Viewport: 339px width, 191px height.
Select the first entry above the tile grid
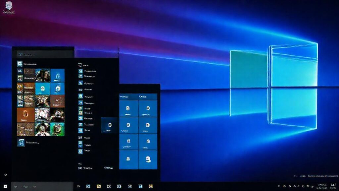[x=27, y=64]
